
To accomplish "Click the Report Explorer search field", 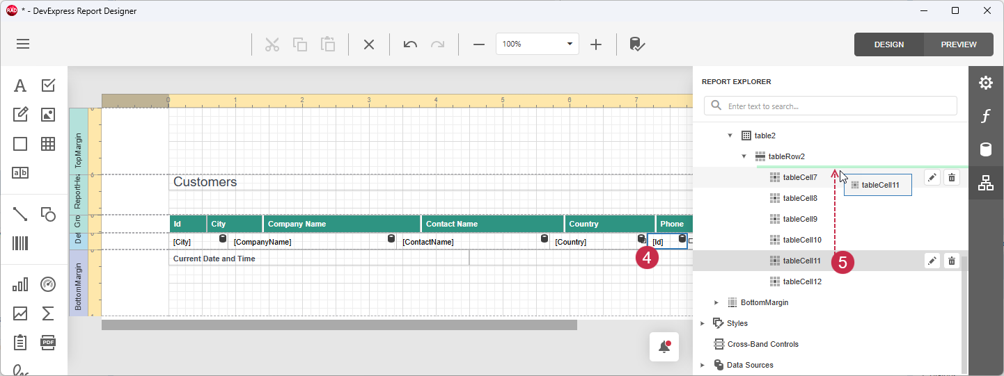I will coord(831,106).
